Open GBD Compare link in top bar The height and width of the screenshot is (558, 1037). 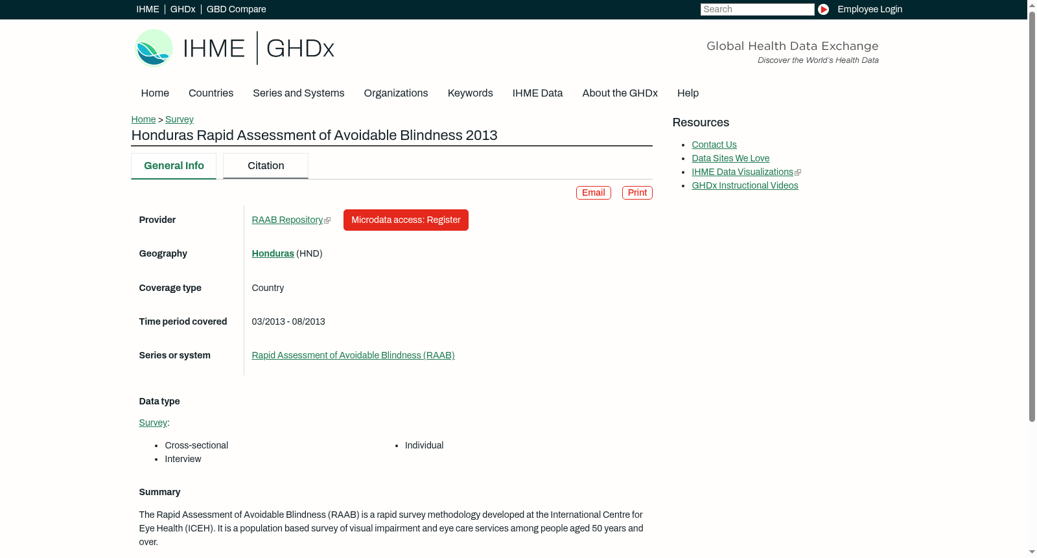point(236,9)
